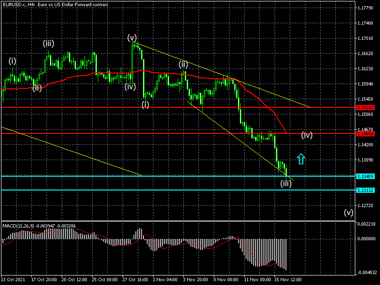Select the -0.004532 MACD scale value

[366, 273]
